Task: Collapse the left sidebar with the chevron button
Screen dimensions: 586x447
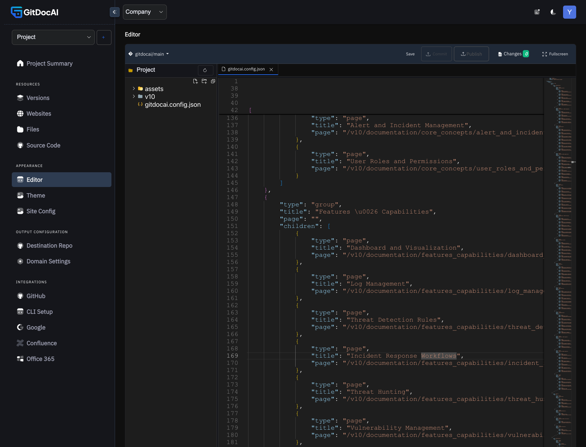Action: click(x=114, y=12)
